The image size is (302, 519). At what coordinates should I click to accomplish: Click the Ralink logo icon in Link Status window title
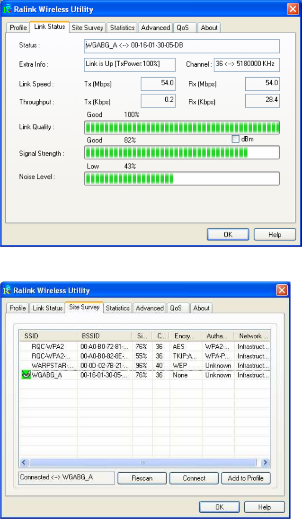pos(7,9)
